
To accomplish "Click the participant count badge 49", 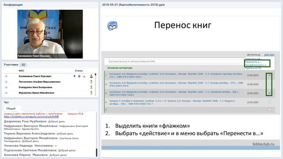I will 23,65.
